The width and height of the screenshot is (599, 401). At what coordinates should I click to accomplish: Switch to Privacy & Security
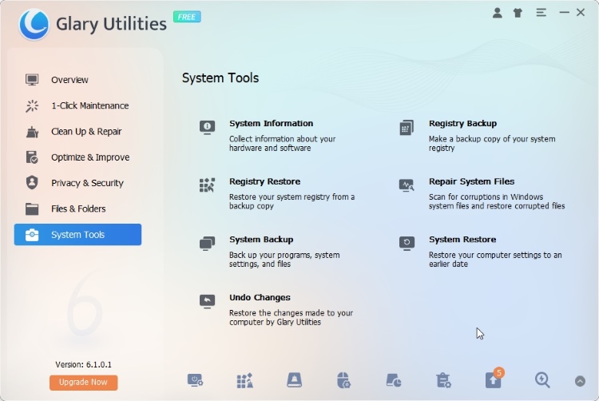pos(77,183)
